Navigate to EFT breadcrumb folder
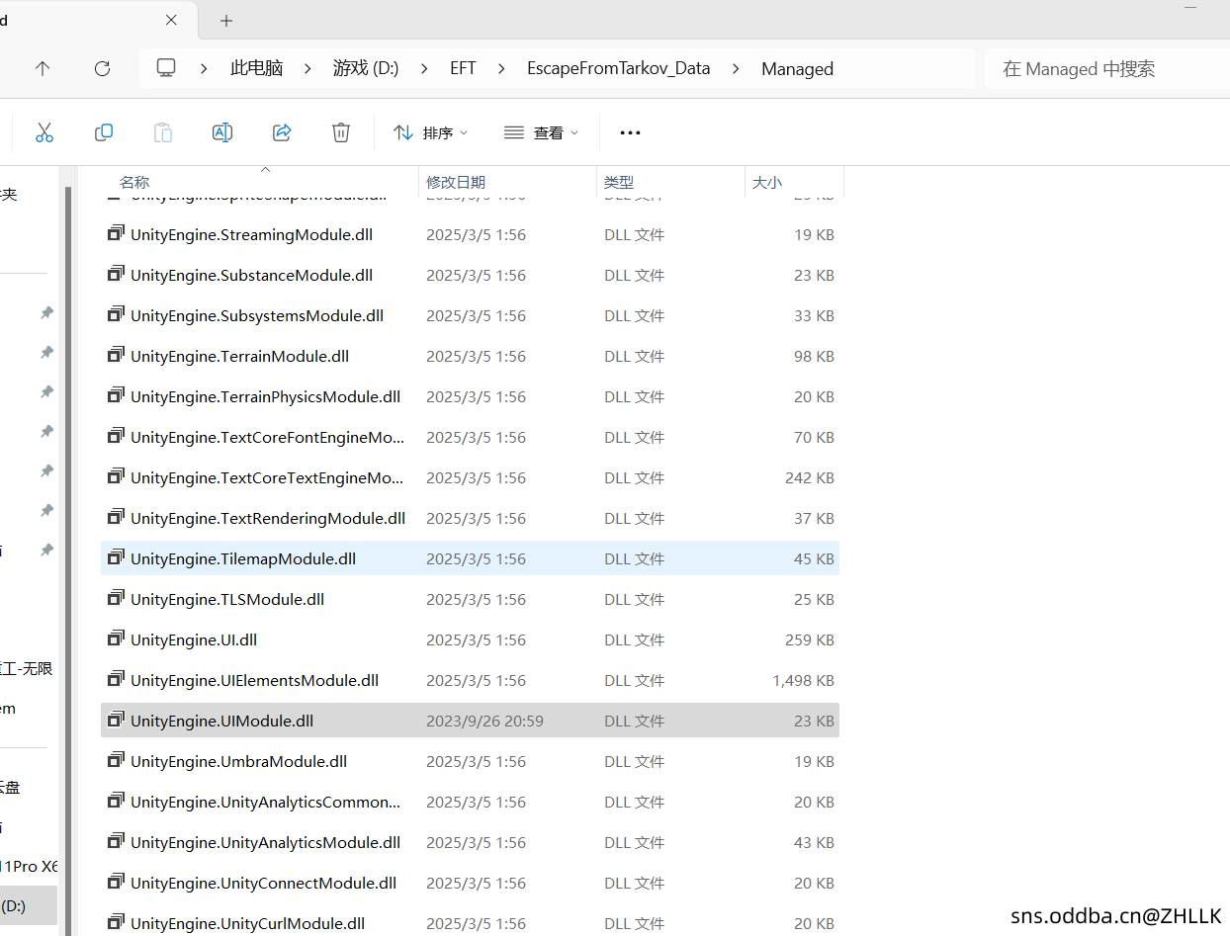This screenshot has height=936, width=1230. (463, 68)
